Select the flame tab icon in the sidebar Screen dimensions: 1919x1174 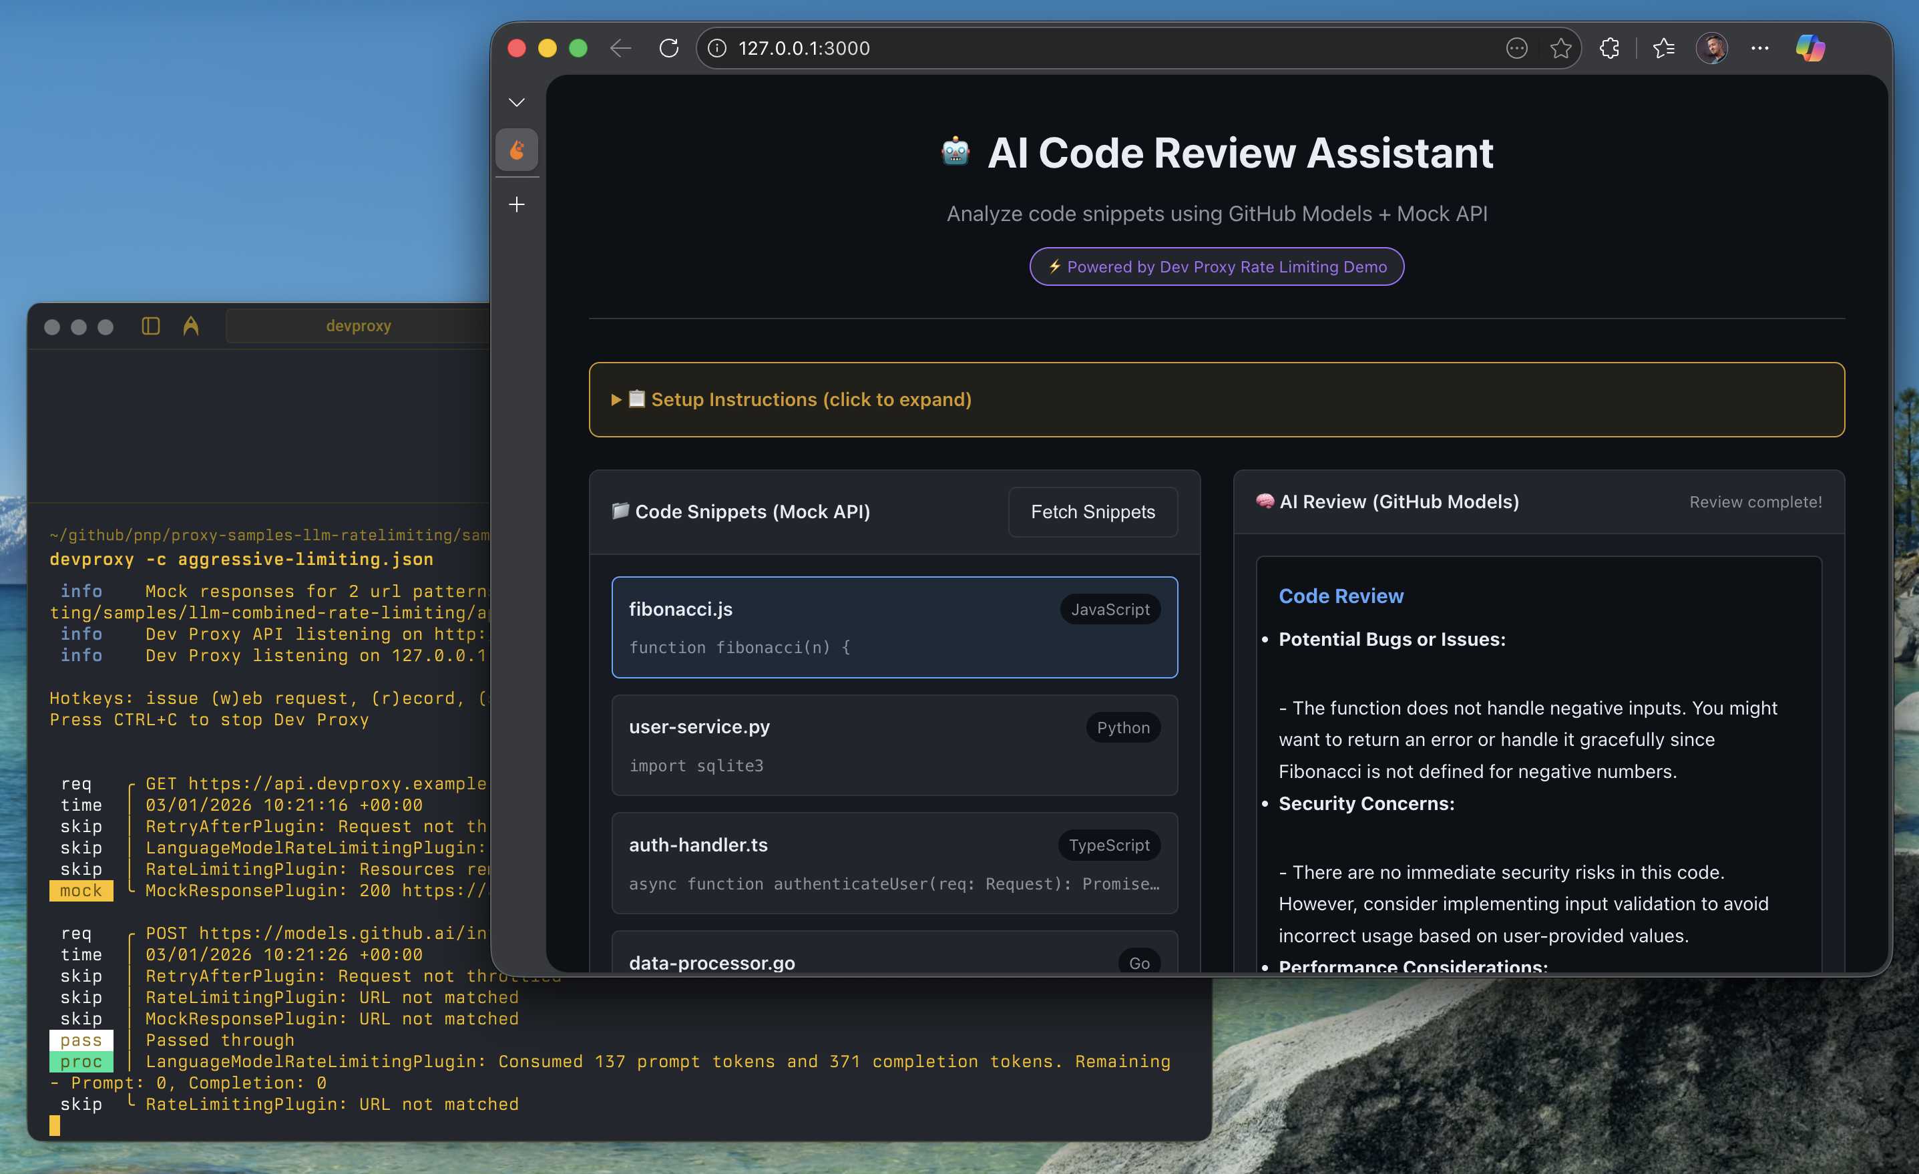coord(516,150)
